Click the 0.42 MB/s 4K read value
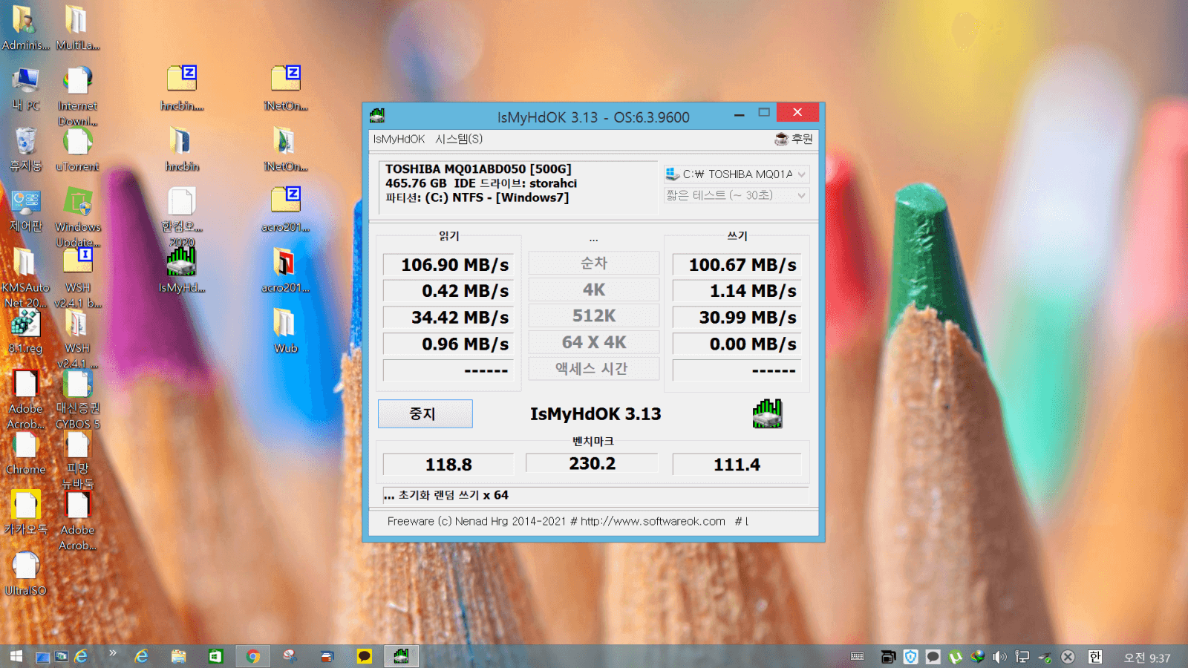This screenshot has height=668, width=1188. pyautogui.click(x=448, y=291)
